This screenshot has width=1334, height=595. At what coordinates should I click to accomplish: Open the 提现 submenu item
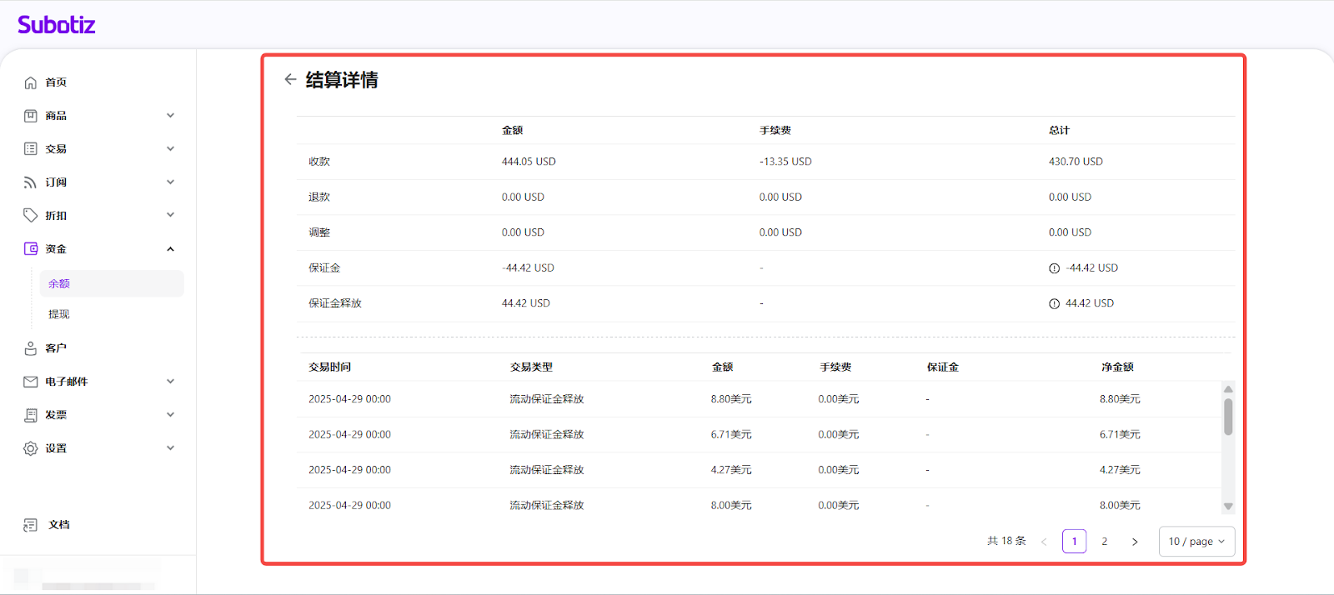coord(59,314)
